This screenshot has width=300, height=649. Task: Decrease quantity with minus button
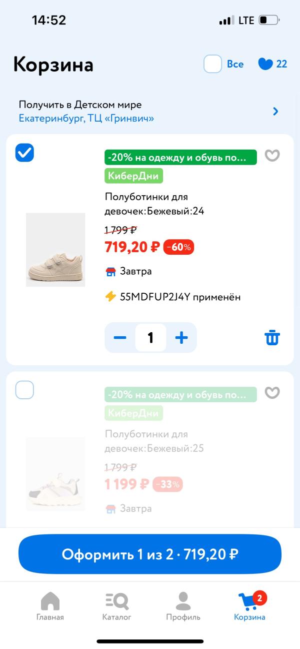pyautogui.click(x=120, y=338)
